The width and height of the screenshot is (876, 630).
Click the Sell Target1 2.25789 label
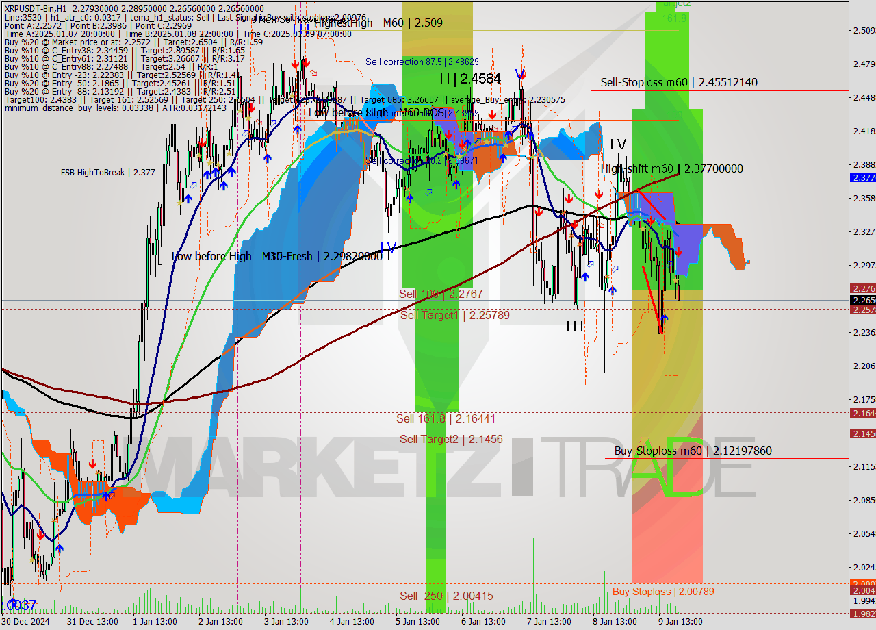[455, 315]
